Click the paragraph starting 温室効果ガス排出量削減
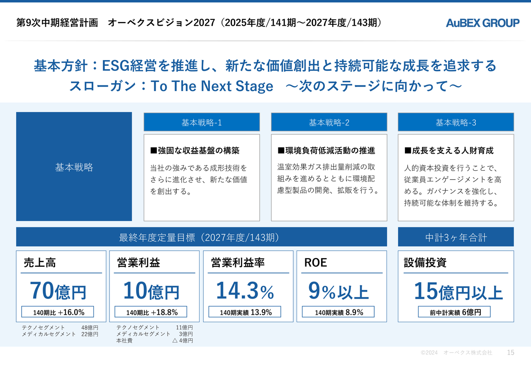 (328, 179)
